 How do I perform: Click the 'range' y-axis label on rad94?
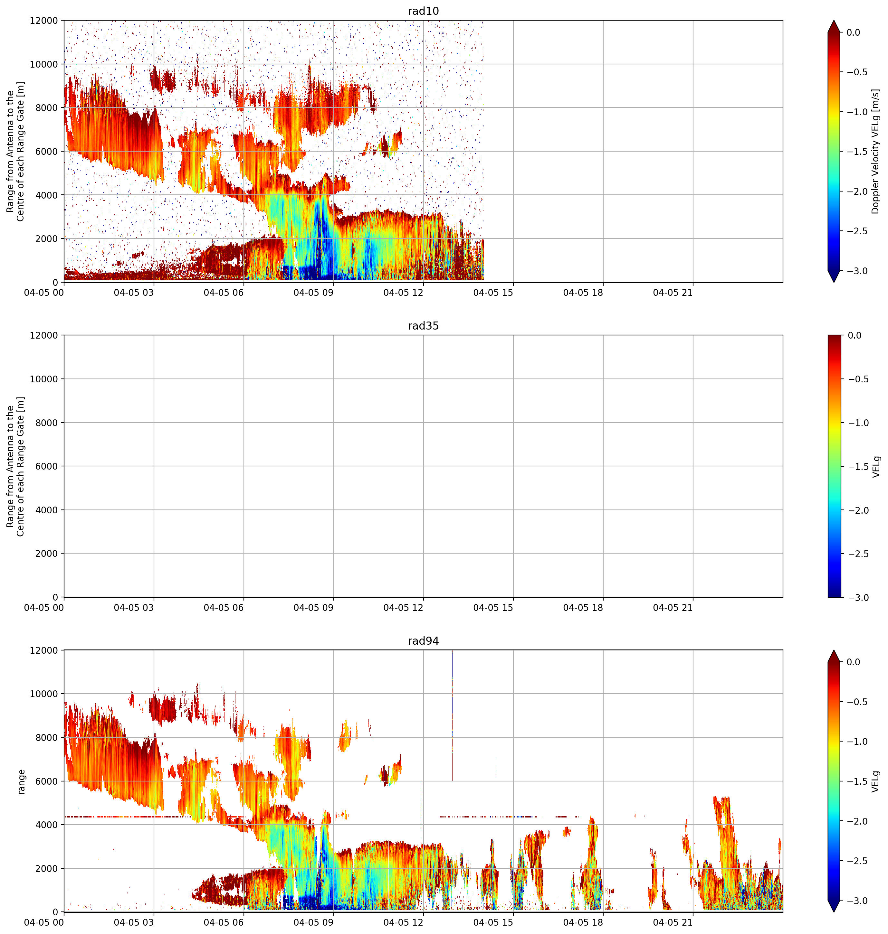click(x=21, y=782)
